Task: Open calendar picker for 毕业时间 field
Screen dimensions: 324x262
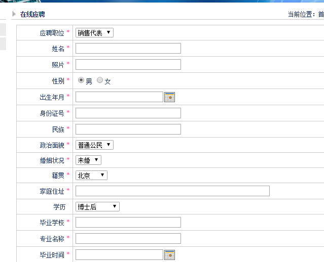Action: 169,255
